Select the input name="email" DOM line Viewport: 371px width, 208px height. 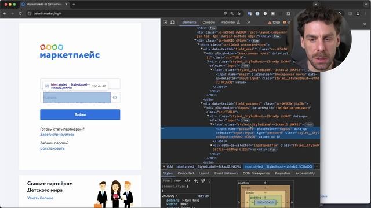(x=267, y=79)
